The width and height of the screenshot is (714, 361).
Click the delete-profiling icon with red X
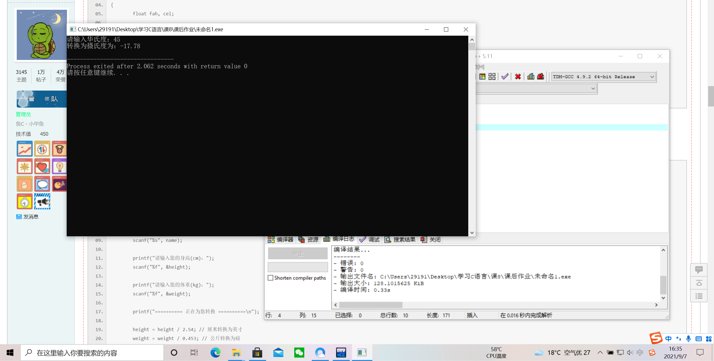coord(541,77)
